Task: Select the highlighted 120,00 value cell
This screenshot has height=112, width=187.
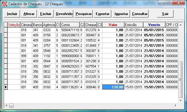Action: pos(113,87)
